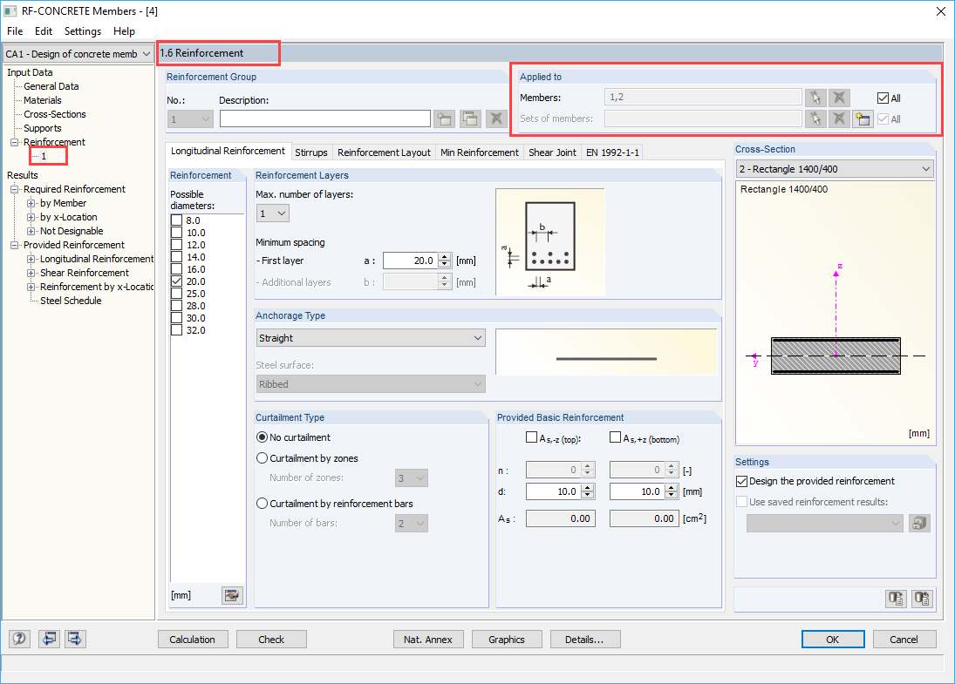Close the RF-CONCRETE Members window
Screen dimensions: 955x684
[x=940, y=11]
